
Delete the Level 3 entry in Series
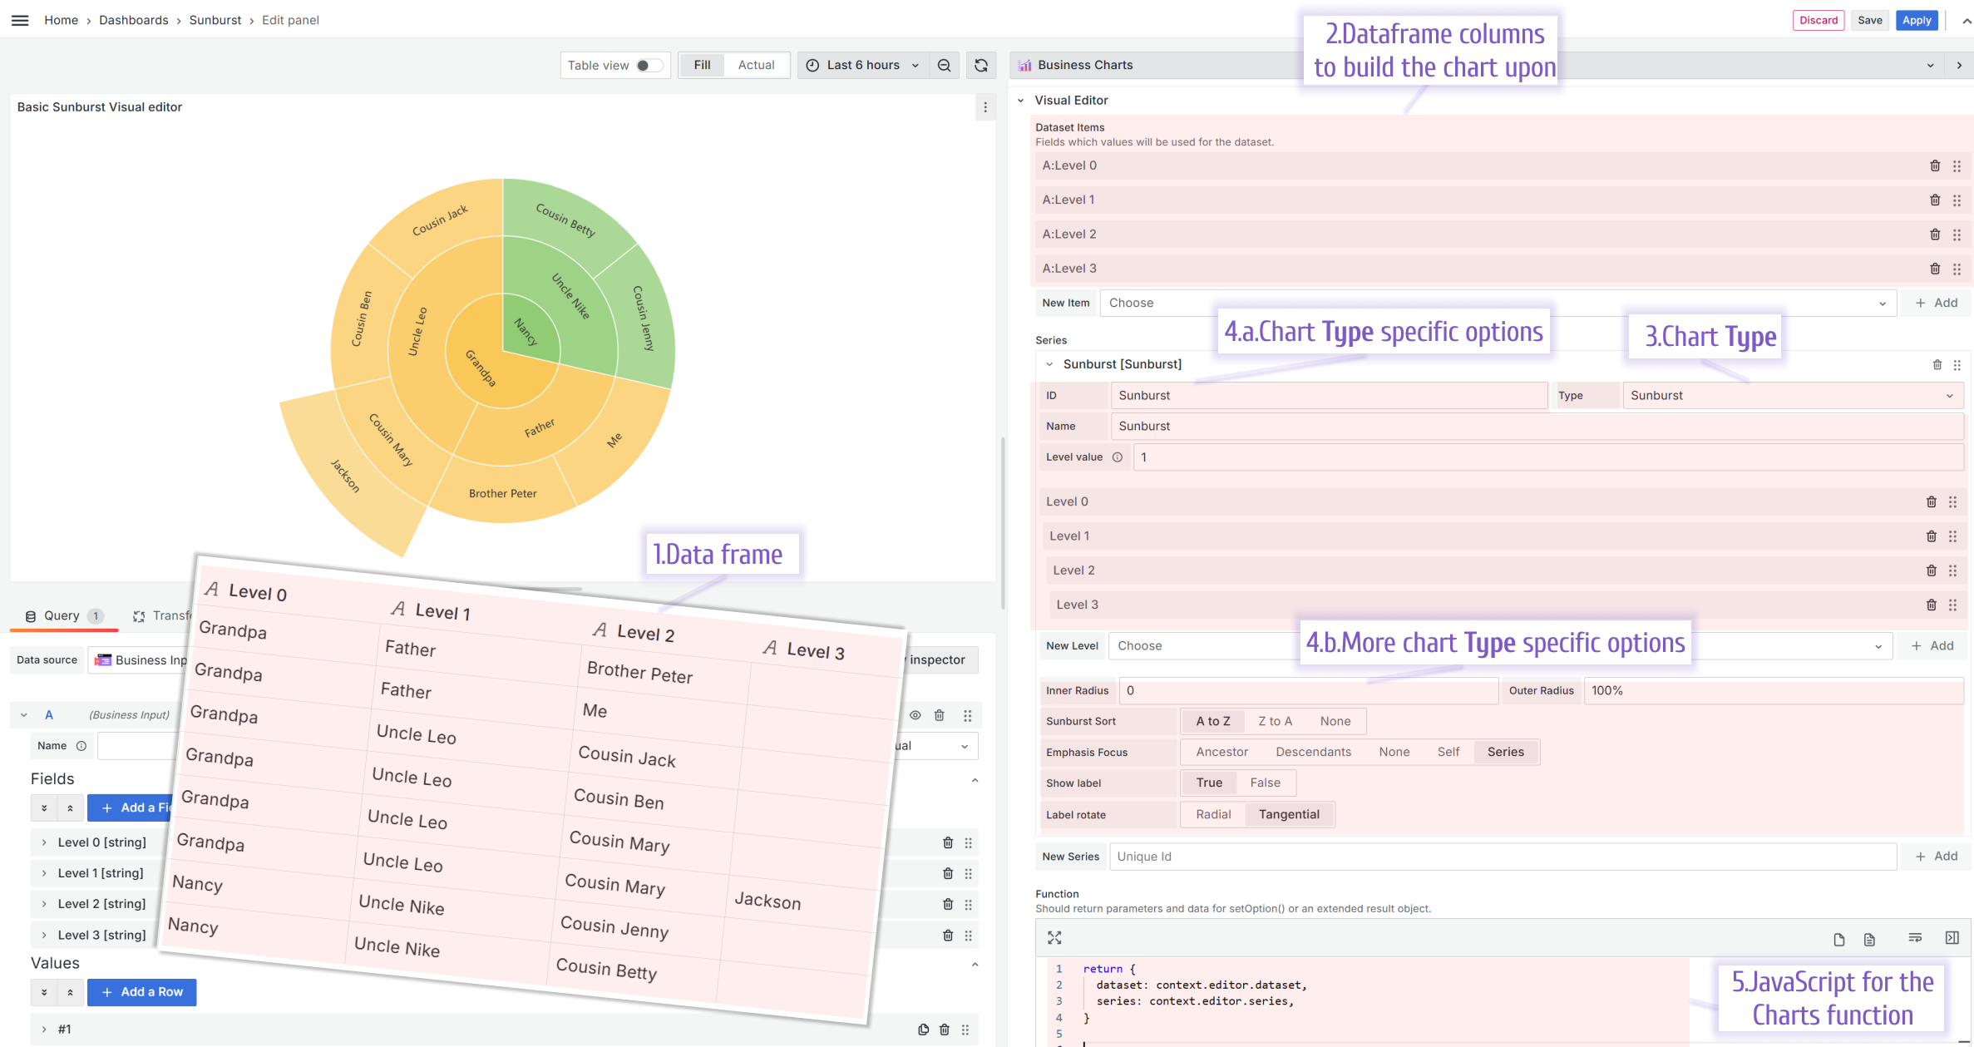coord(1931,605)
